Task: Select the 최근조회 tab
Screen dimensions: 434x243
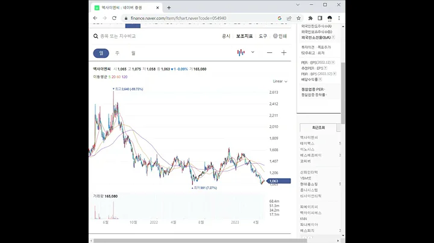Action: [x=318, y=128]
